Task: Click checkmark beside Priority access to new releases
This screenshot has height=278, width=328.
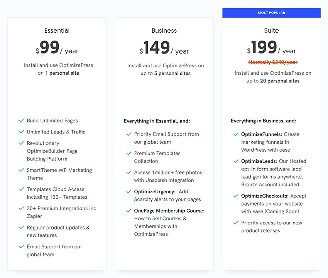Action: pyautogui.click(x=236, y=223)
